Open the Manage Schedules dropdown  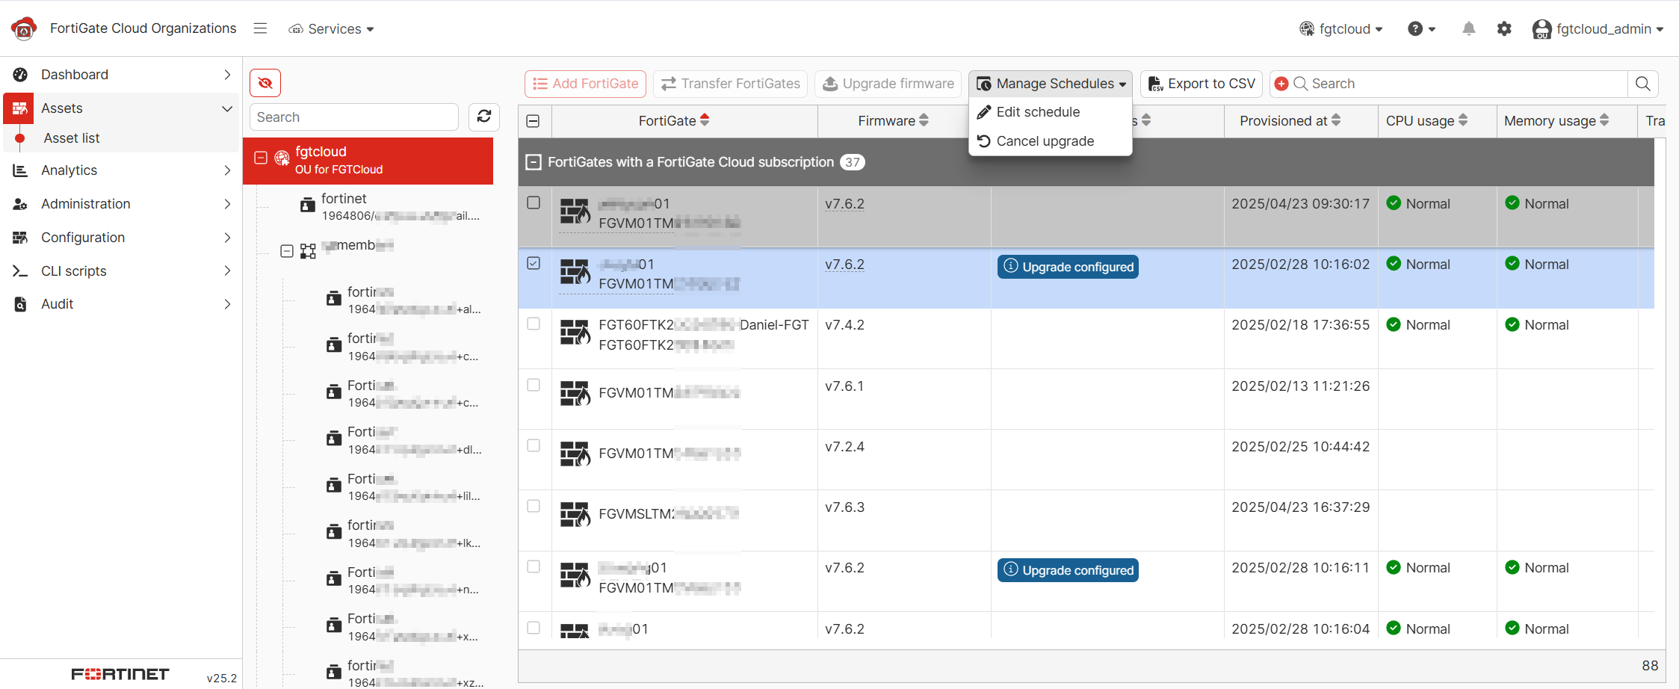(1051, 84)
